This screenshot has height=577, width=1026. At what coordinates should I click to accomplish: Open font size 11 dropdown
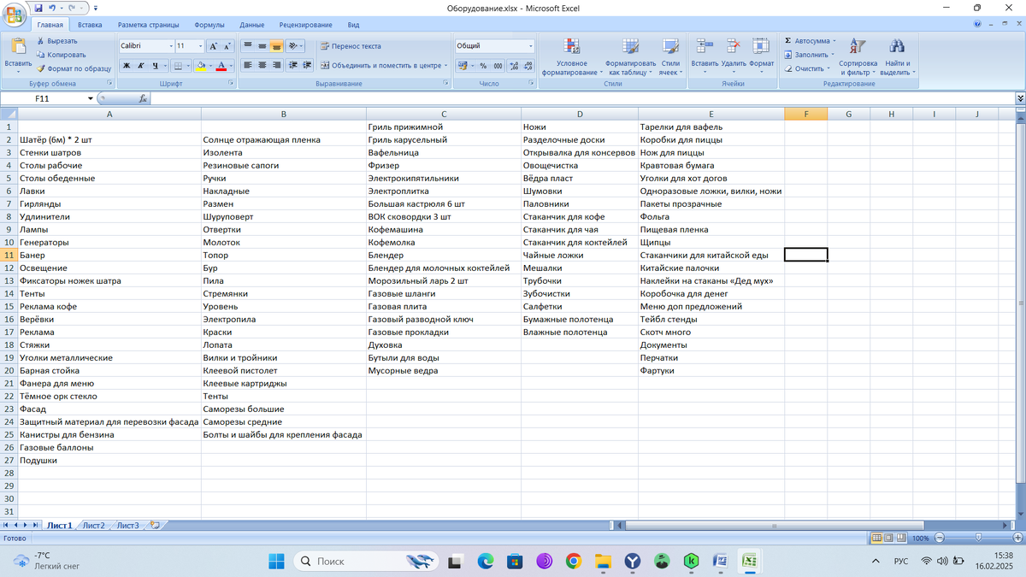point(201,46)
